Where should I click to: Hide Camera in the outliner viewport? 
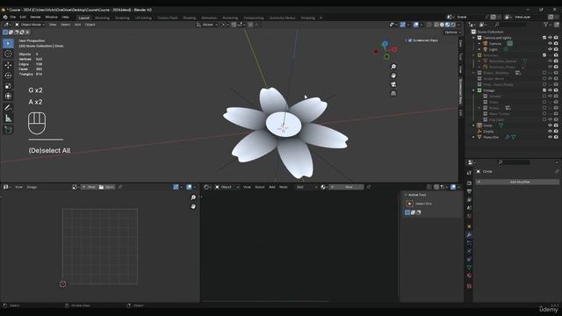point(550,44)
